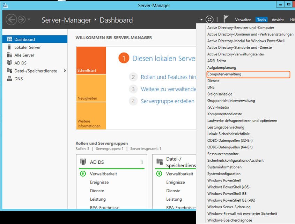Select Laufwerke defragmentieren und optimieren
This screenshot has height=224, width=295.
click(x=242, y=121)
